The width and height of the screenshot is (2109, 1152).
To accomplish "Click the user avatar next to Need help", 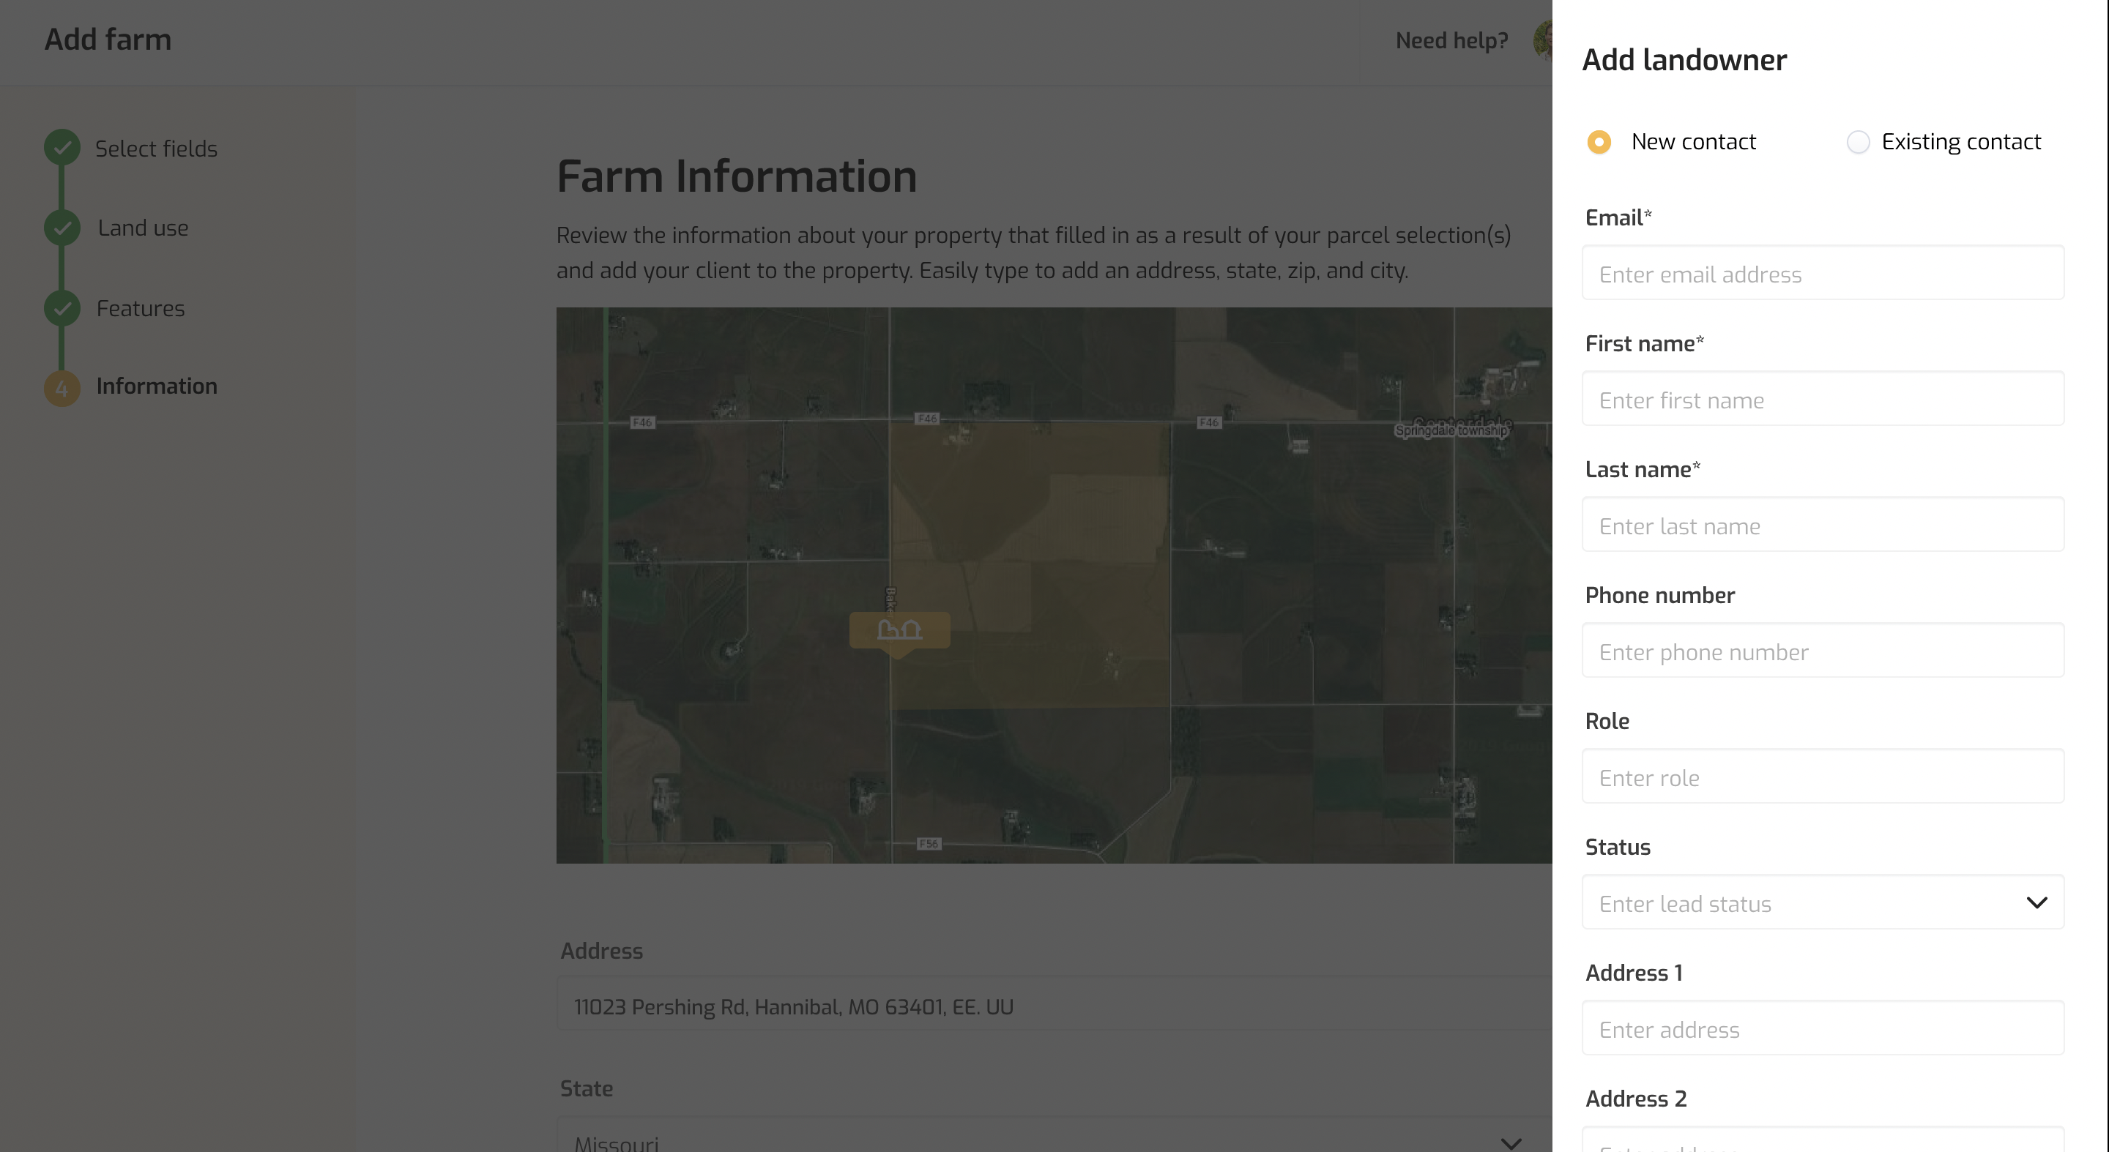I will [1543, 41].
